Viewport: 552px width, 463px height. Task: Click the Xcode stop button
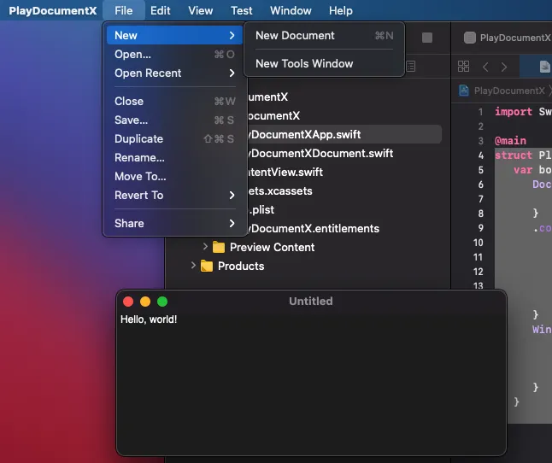coord(427,38)
